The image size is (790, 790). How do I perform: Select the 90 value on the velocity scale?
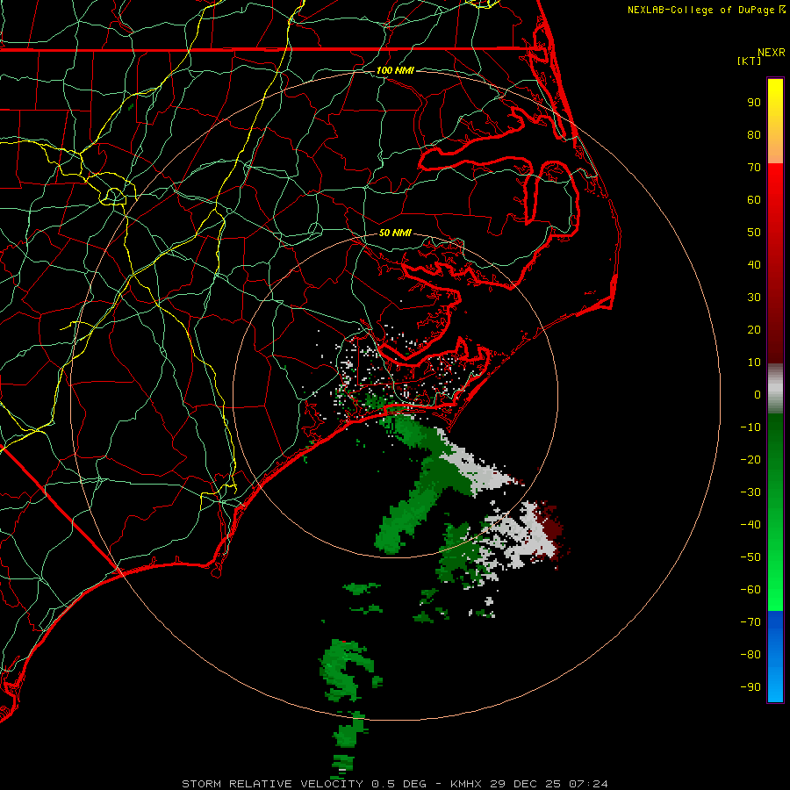[754, 103]
